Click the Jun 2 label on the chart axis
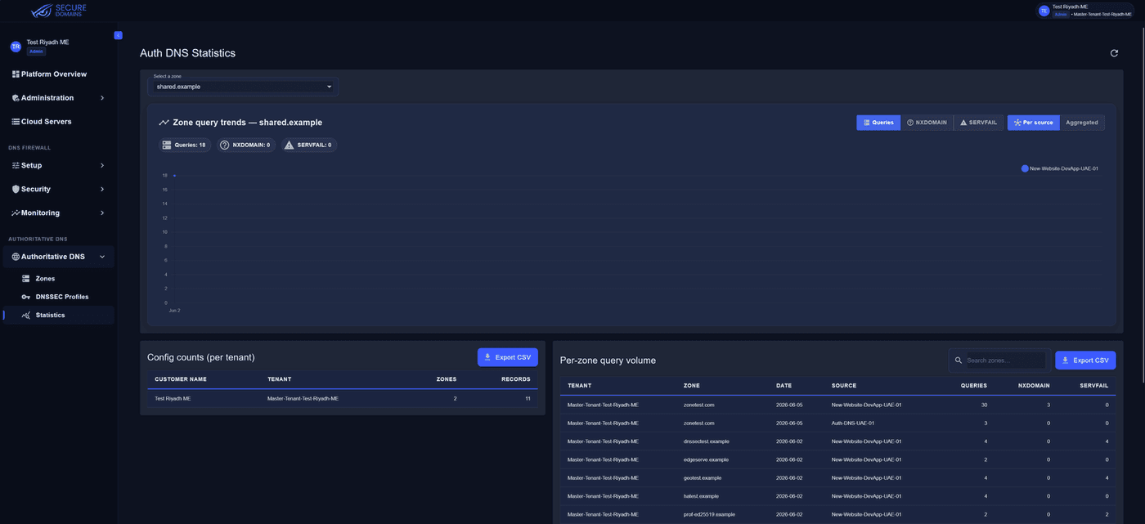 (x=174, y=311)
